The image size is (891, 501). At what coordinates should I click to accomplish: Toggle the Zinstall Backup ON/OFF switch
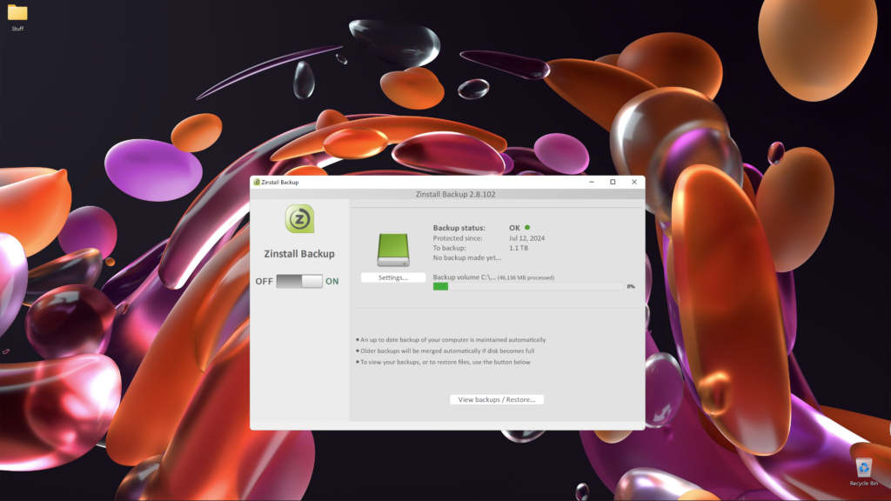pos(299,282)
